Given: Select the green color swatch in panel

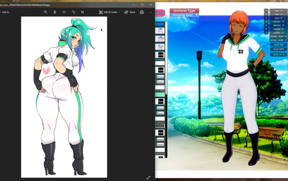Looking at the screenshot, I should 160,94.
